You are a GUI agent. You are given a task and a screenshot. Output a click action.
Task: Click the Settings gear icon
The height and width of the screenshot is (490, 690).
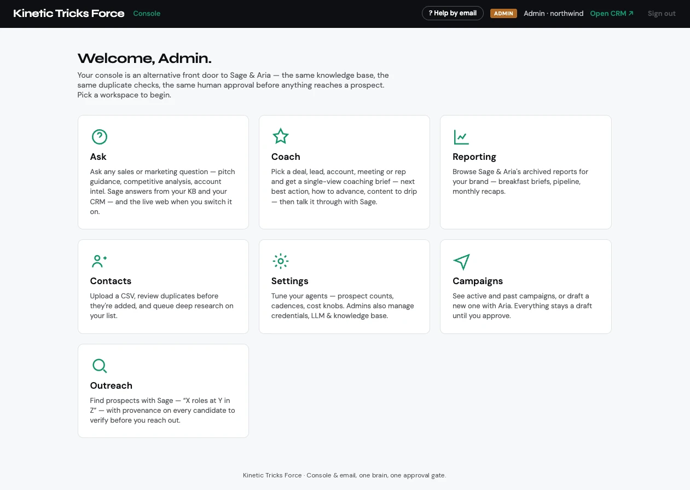280,261
